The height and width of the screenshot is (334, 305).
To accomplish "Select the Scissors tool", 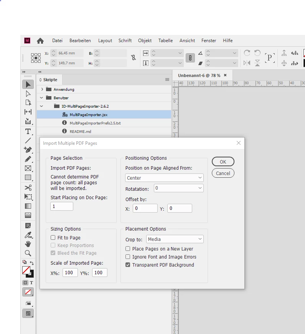I will click(28, 188).
